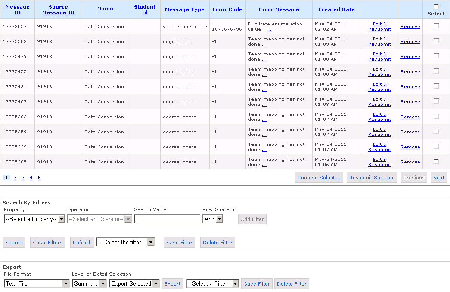Expand the Summary detail level dropdown
This screenshot has height=292, width=450.
(x=89, y=284)
